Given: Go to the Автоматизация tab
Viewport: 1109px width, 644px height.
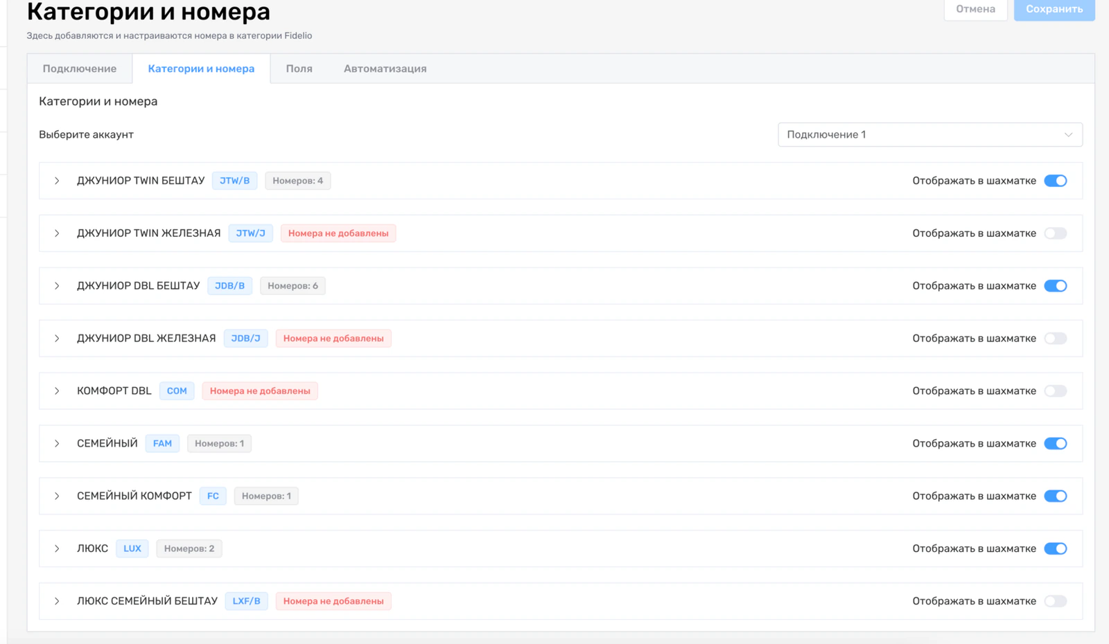Looking at the screenshot, I should [385, 69].
